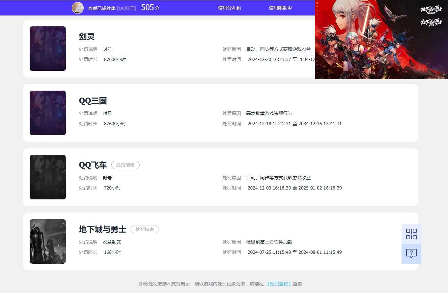Click 封号 in the QQ三国 card

point(107,113)
